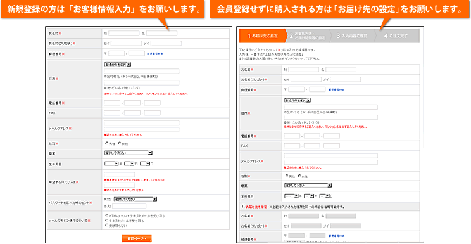The height and width of the screenshot is (244, 471).
Task: Click the building number field in delivery form
Action: [x=330, y=117]
